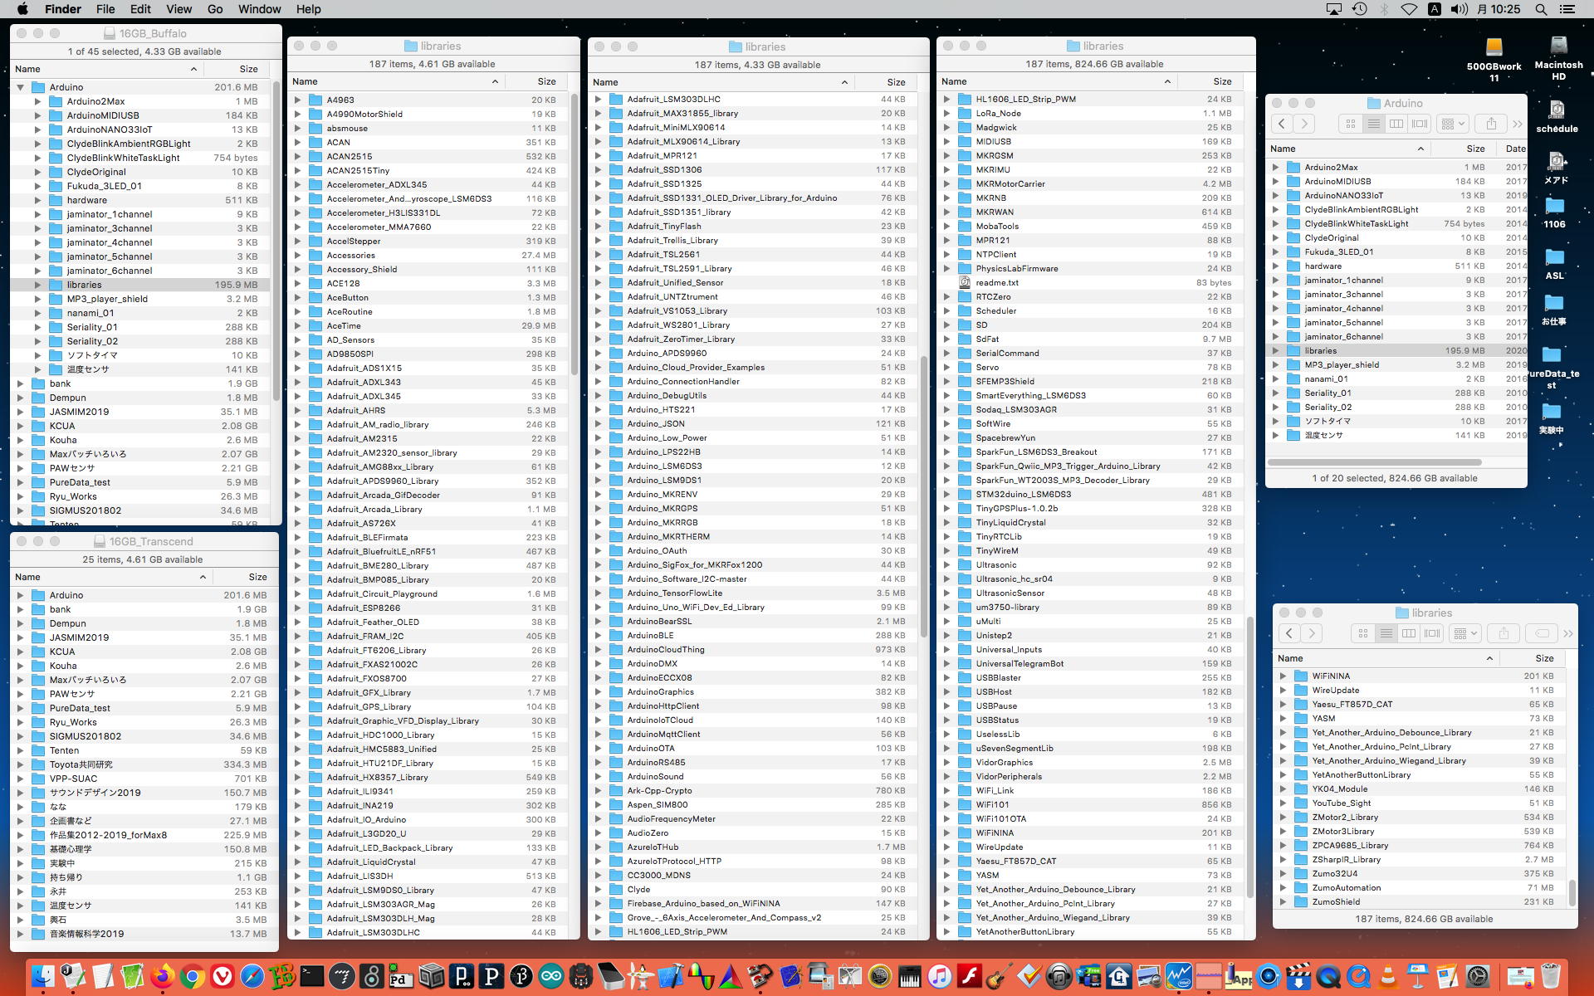Screen dimensions: 1594x996
Task: Collapse the Arduino folder in 16GB_Buffalo
Action: 21,87
